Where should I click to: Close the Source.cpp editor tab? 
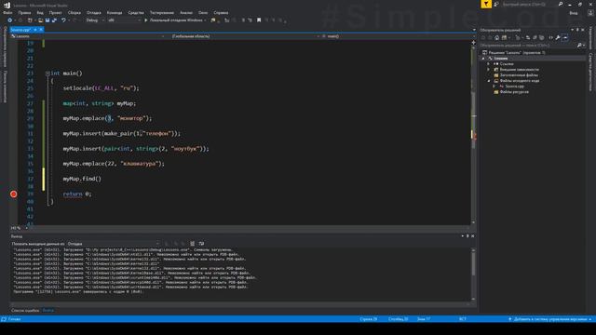41,30
